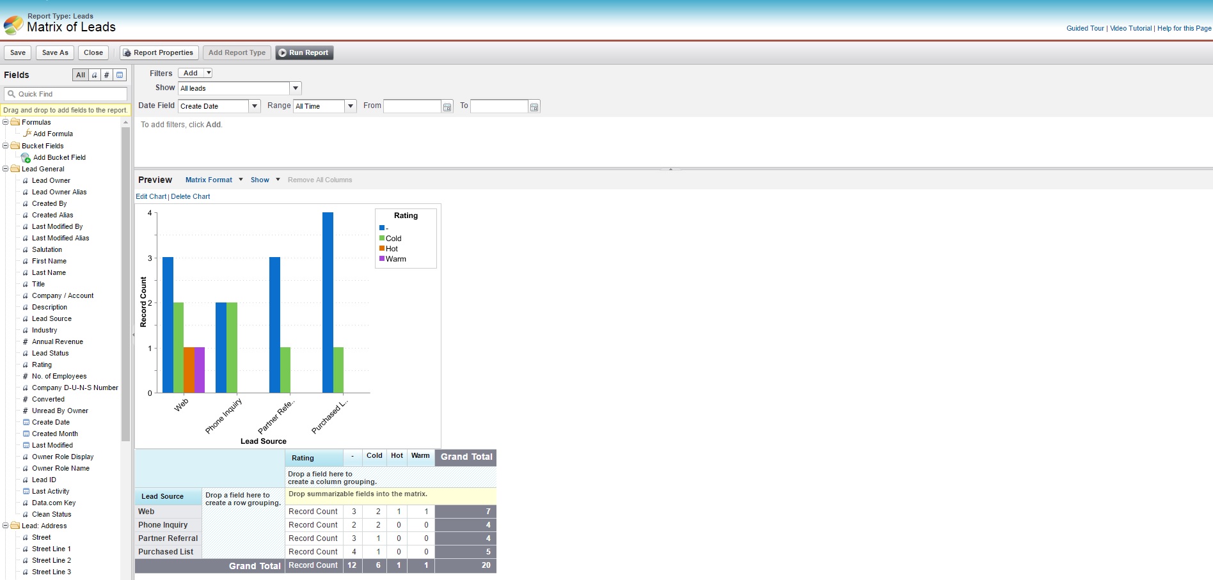The width and height of the screenshot is (1213, 580).
Task: Open the Show 'All leads' dropdown
Action: tap(295, 88)
